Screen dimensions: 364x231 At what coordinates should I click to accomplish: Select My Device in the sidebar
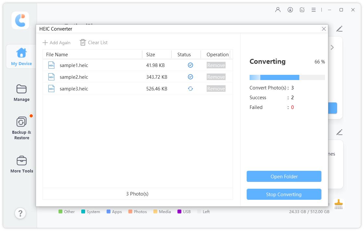(x=21, y=57)
